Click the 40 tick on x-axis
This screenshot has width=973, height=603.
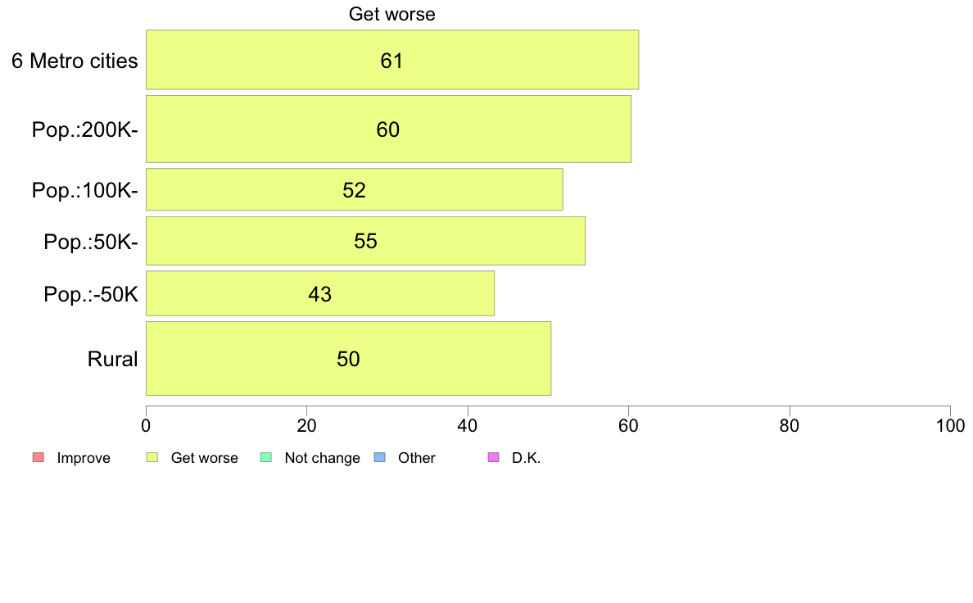point(468,425)
